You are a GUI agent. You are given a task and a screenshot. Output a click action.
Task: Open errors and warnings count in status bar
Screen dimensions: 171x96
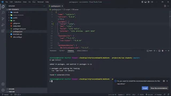click(x=18, y=95)
